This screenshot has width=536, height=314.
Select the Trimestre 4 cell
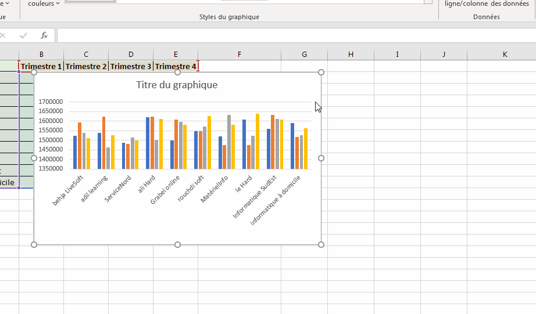(176, 66)
